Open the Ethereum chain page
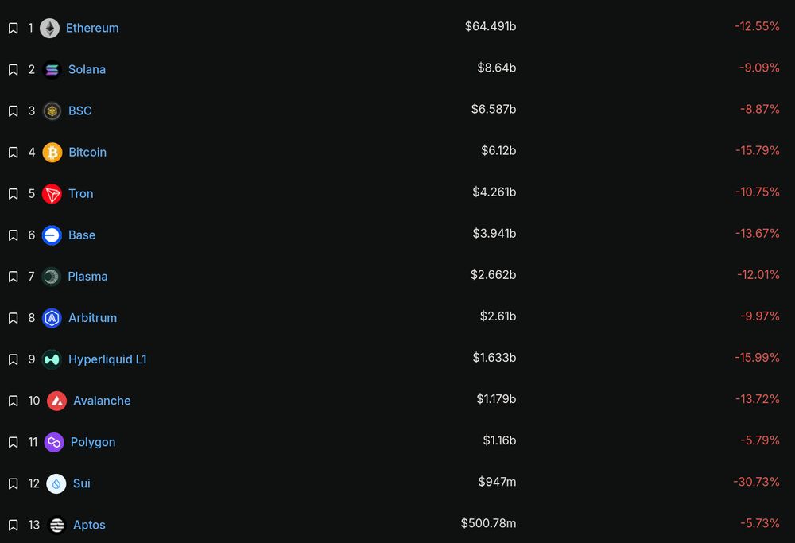 pyautogui.click(x=92, y=28)
